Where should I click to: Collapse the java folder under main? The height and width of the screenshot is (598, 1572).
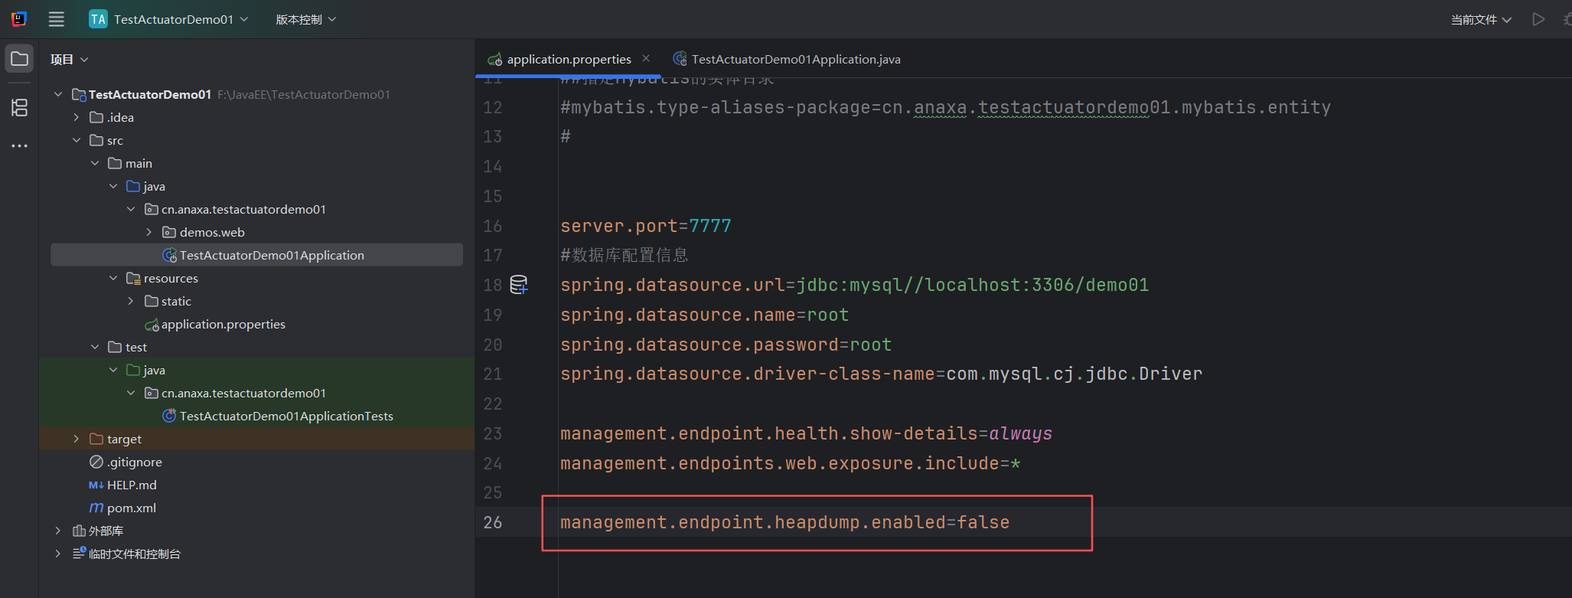tap(113, 186)
